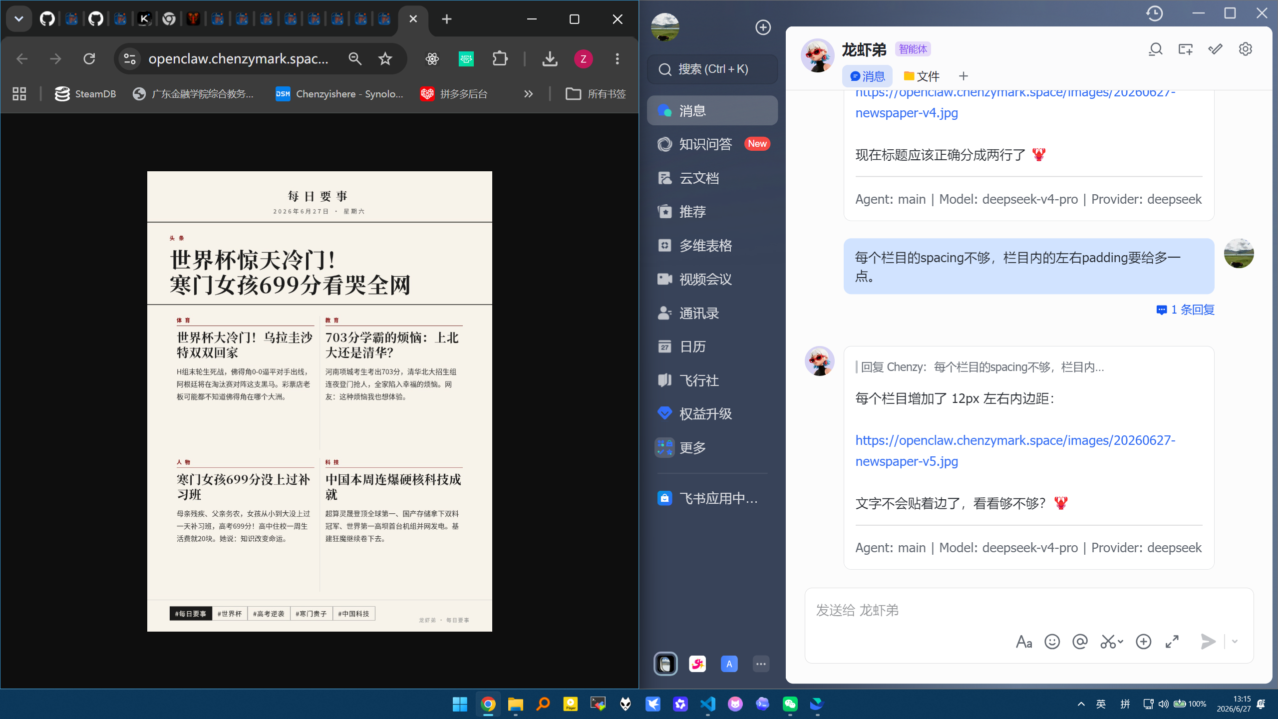Expand send options arrow beside send button
This screenshot has height=719, width=1278.
tap(1235, 642)
